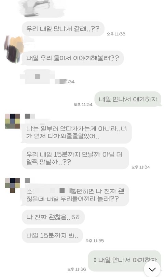Image resolution: width=164 pixels, height=277 pixels.
Task: Select the message starting 나는 일부러 안다가가는게
Action: [x=77, y=132]
